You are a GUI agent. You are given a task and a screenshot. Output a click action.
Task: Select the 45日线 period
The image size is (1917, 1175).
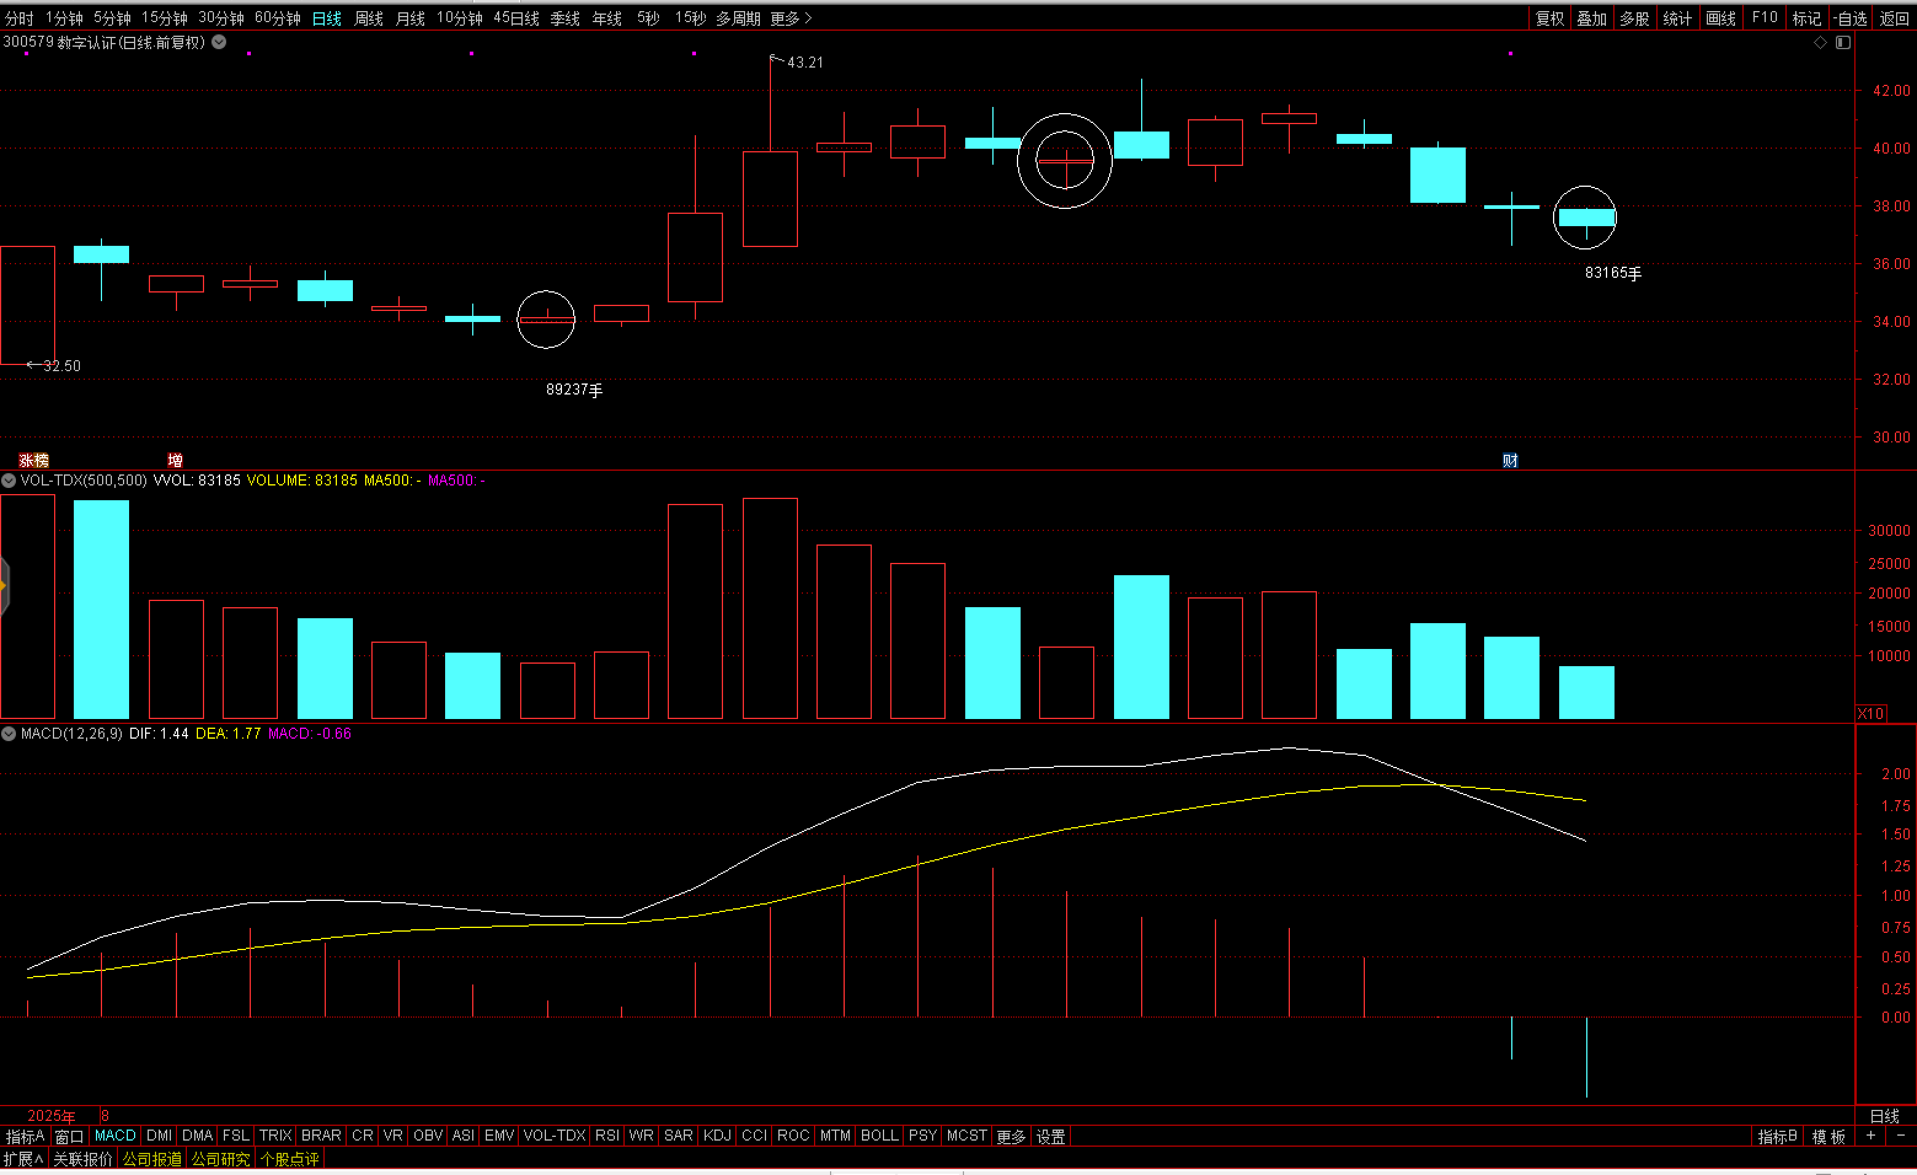[516, 18]
